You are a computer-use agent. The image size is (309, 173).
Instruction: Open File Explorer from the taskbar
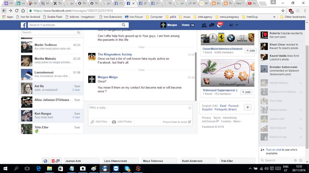point(49,169)
